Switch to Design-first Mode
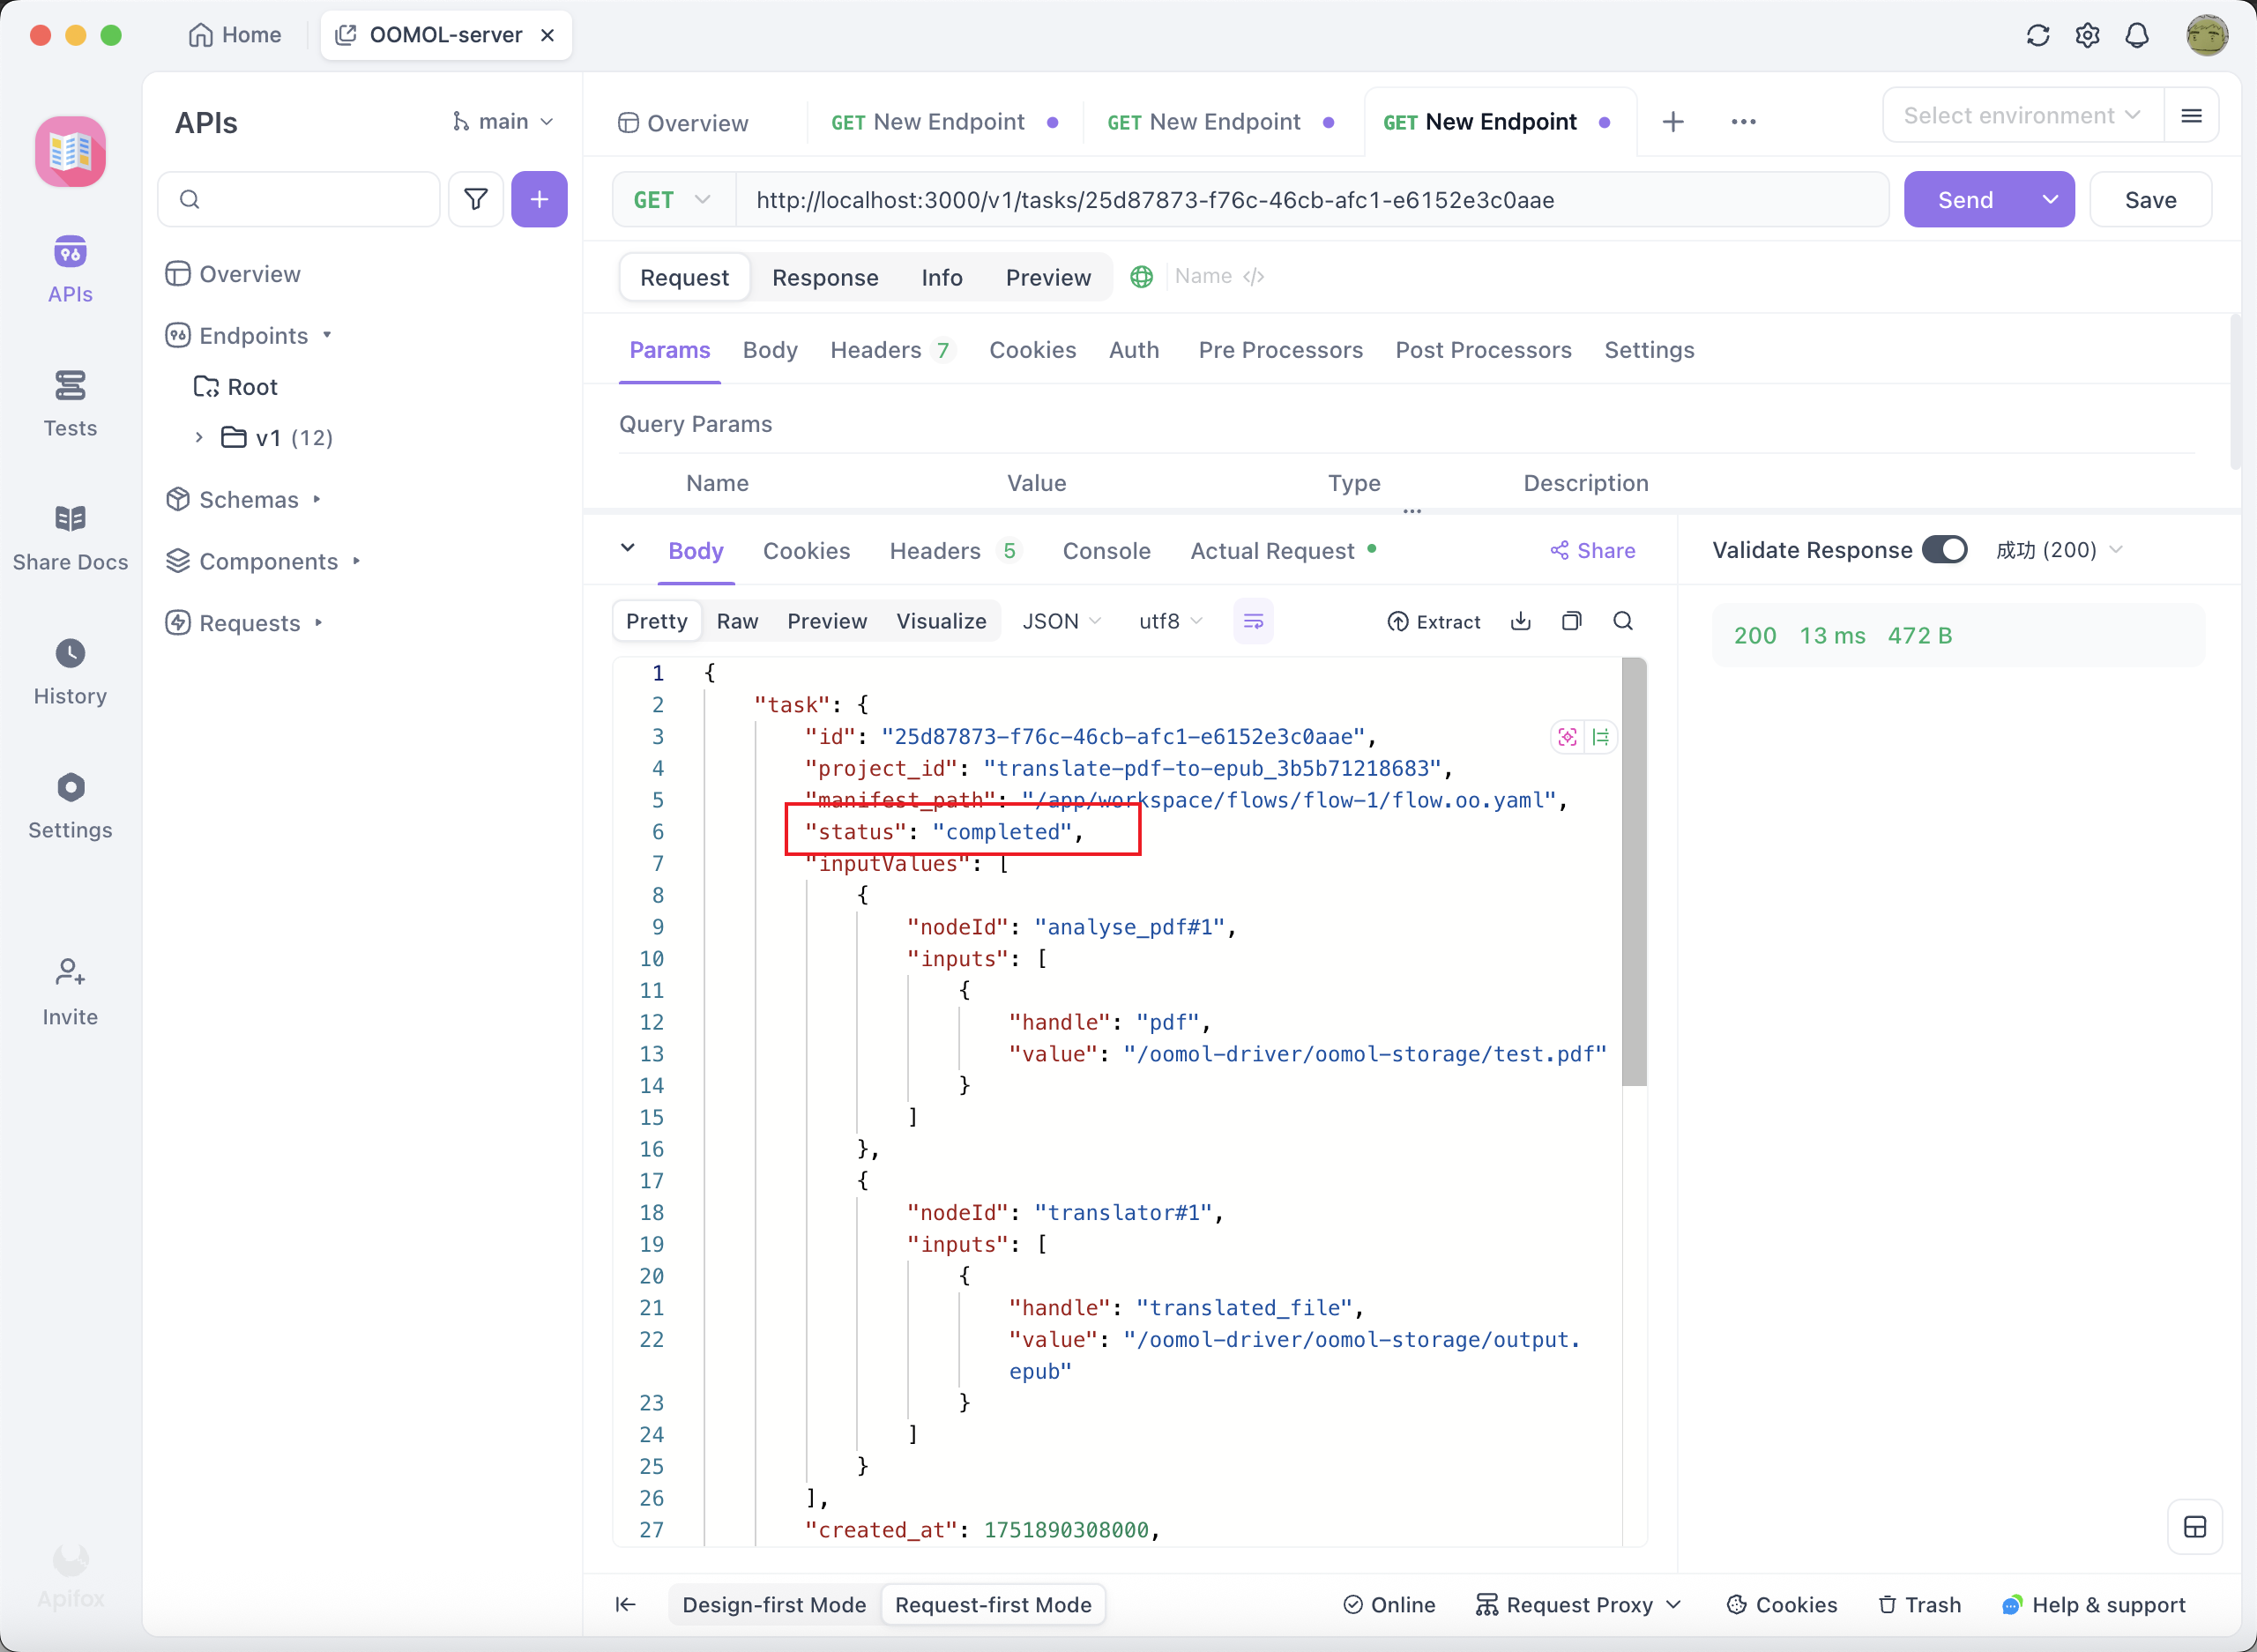Viewport: 2257px width, 1652px height. click(x=773, y=1604)
